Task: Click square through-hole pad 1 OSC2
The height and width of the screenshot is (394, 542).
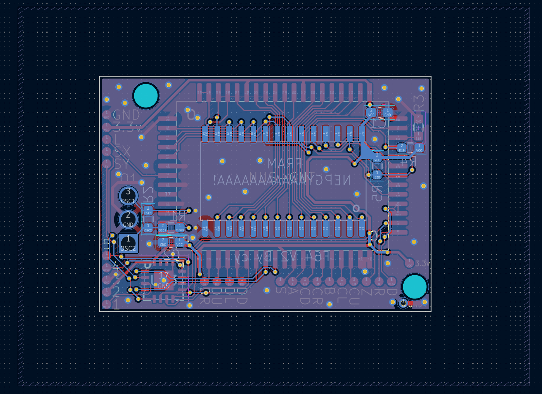Action: pos(128,243)
